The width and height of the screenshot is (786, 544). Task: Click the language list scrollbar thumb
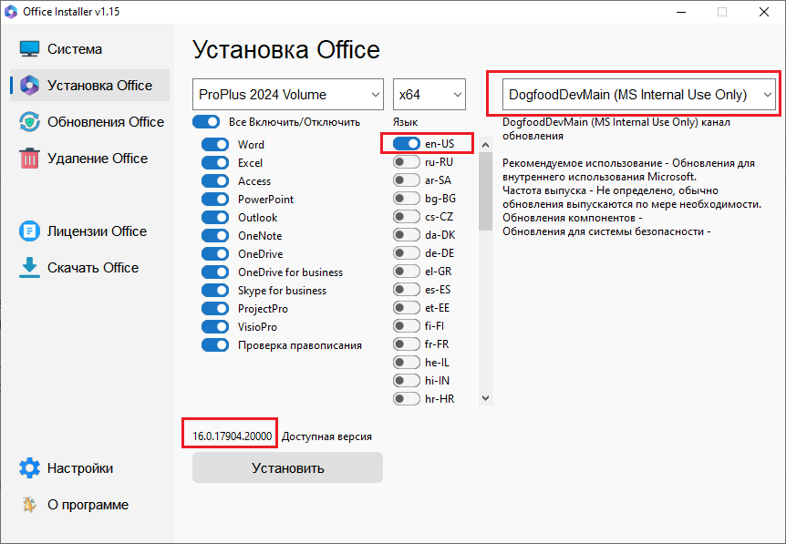click(x=485, y=190)
